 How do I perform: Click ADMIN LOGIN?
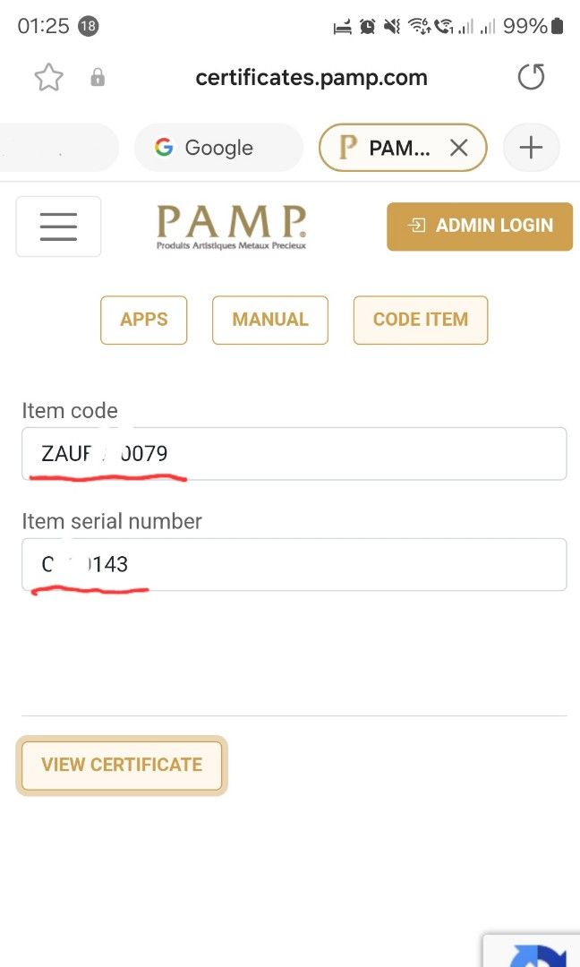[x=479, y=226]
